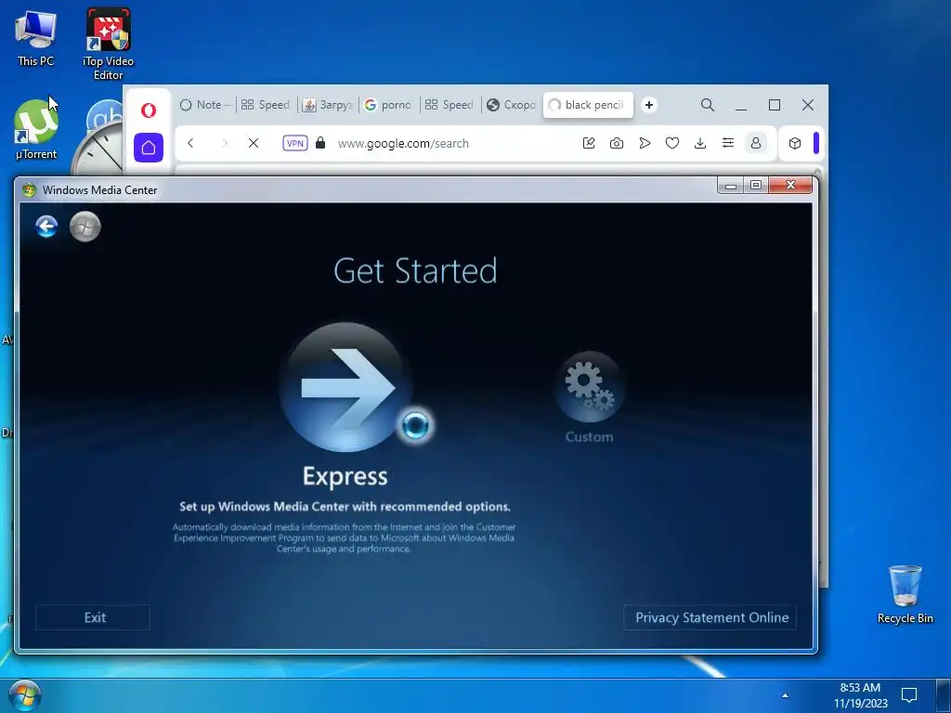Open the Recycle Bin
The width and height of the screenshot is (951, 713).
(905, 594)
